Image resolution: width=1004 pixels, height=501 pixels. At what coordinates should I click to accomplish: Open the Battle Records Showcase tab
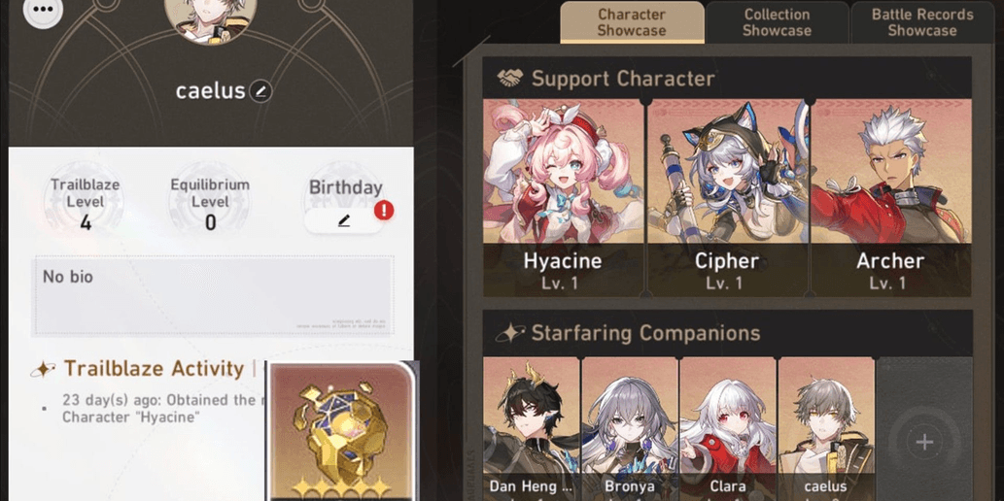[x=922, y=22]
